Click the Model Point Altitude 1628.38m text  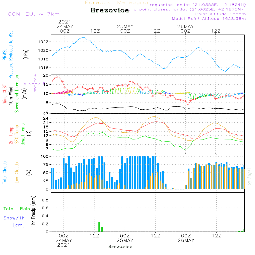209,19
